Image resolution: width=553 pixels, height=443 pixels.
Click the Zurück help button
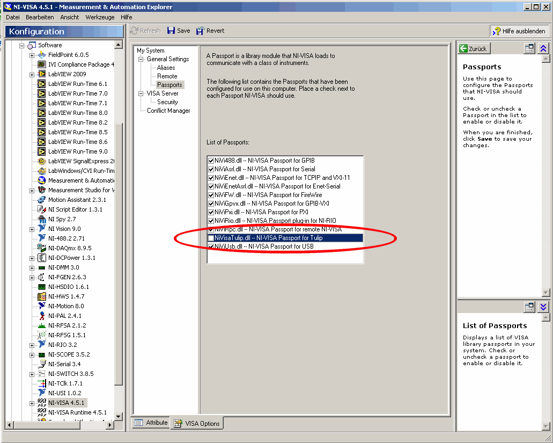[474, 49]
